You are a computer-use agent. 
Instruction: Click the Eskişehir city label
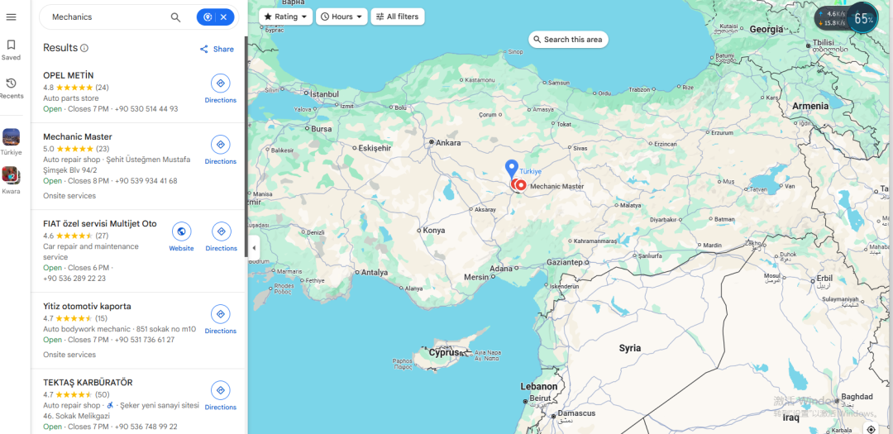click(375, 148)
